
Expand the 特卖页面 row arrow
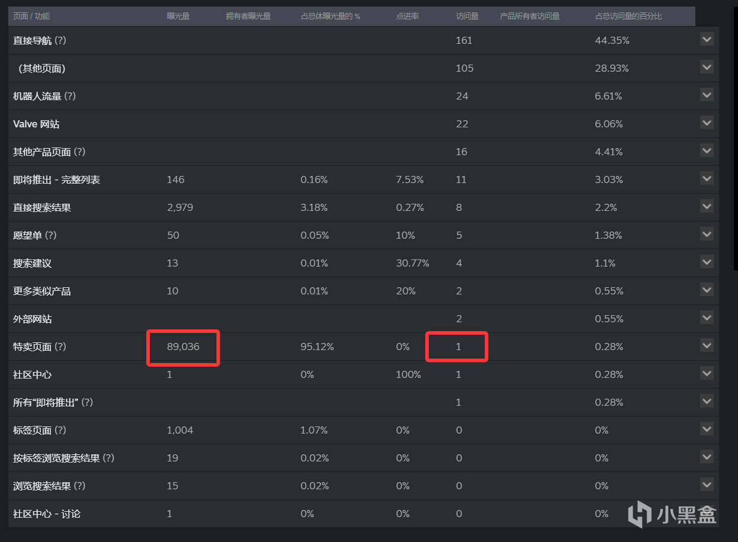click(707, 345)
